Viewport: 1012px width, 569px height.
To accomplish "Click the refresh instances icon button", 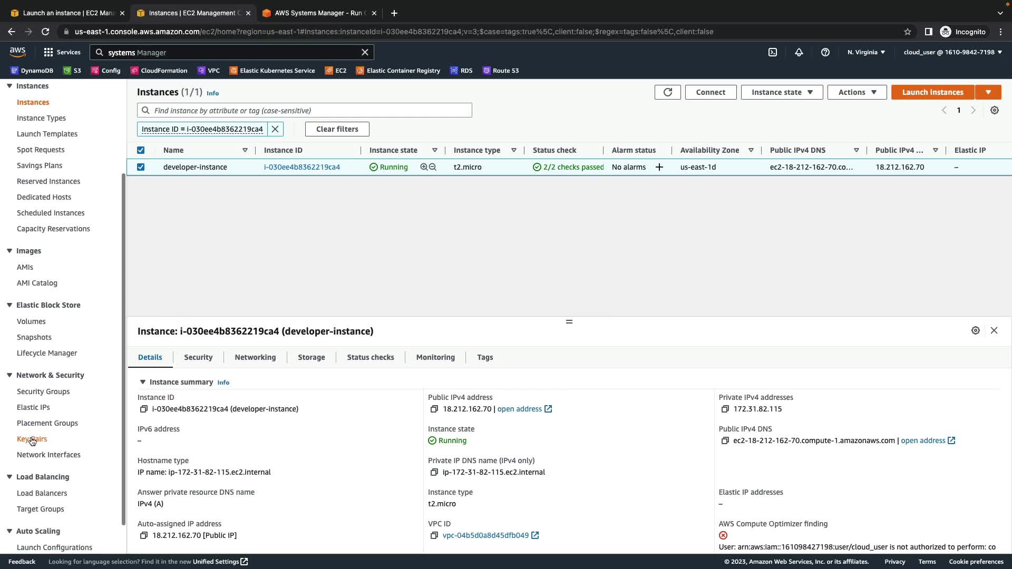I will [x=667, y=92].
